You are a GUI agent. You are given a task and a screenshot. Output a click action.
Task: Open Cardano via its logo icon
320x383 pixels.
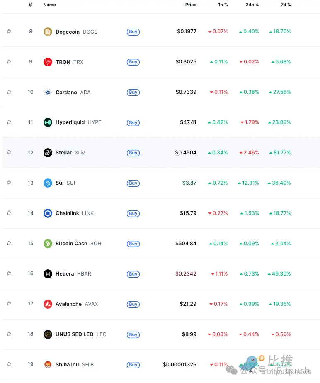(48, 92)
